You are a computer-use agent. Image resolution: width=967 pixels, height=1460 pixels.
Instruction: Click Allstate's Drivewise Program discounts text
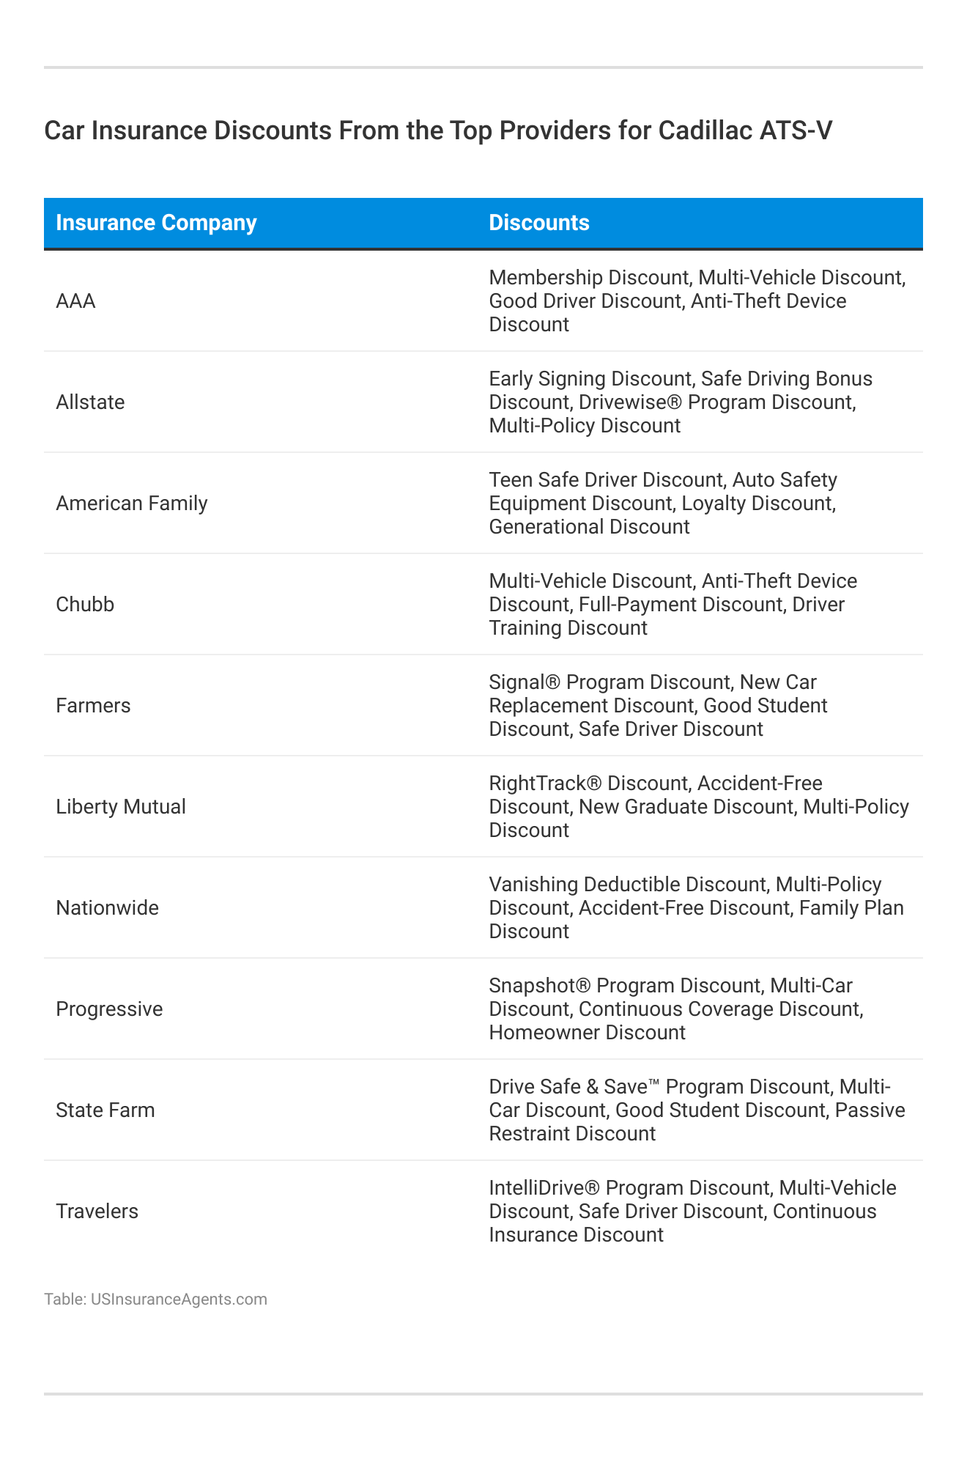681,402
